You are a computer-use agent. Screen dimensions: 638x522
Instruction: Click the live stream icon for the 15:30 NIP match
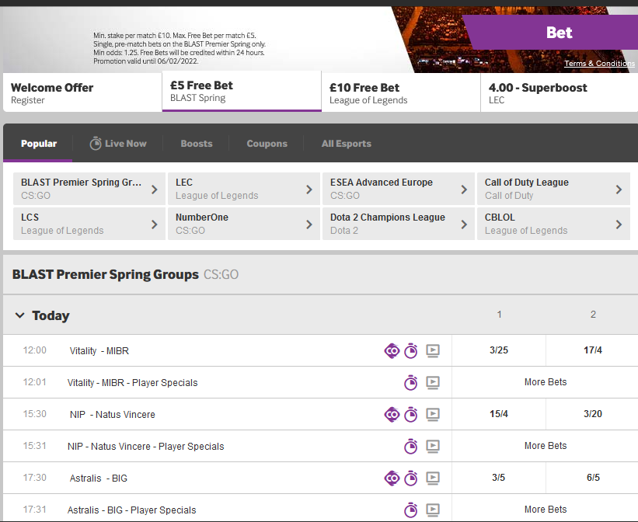[x=433, y=415]
